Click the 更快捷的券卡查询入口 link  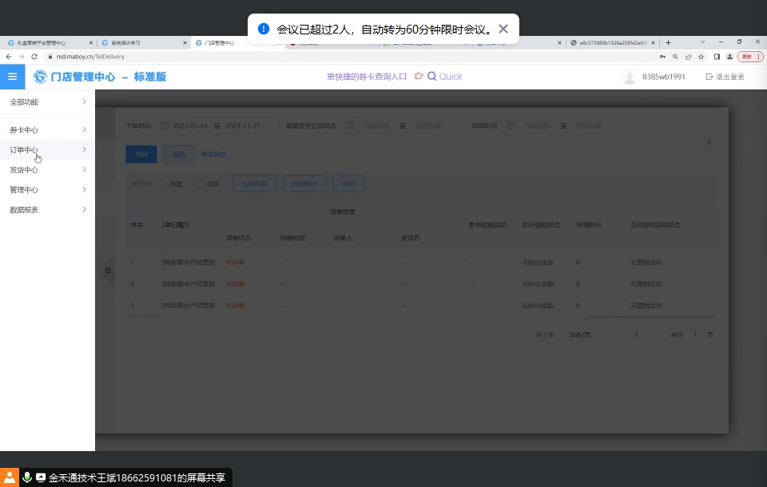click(367, 77)
